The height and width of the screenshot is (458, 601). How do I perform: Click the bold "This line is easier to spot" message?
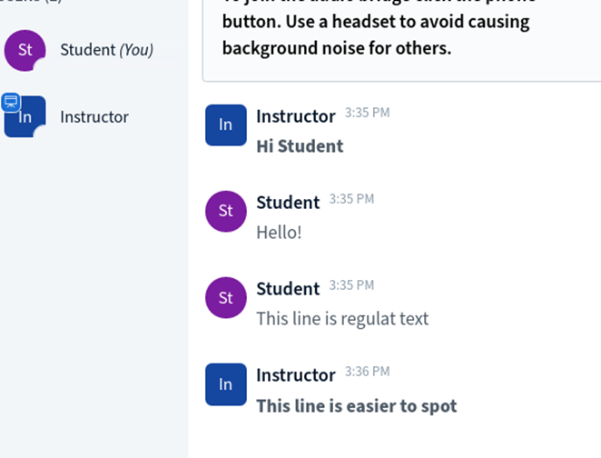356,406
